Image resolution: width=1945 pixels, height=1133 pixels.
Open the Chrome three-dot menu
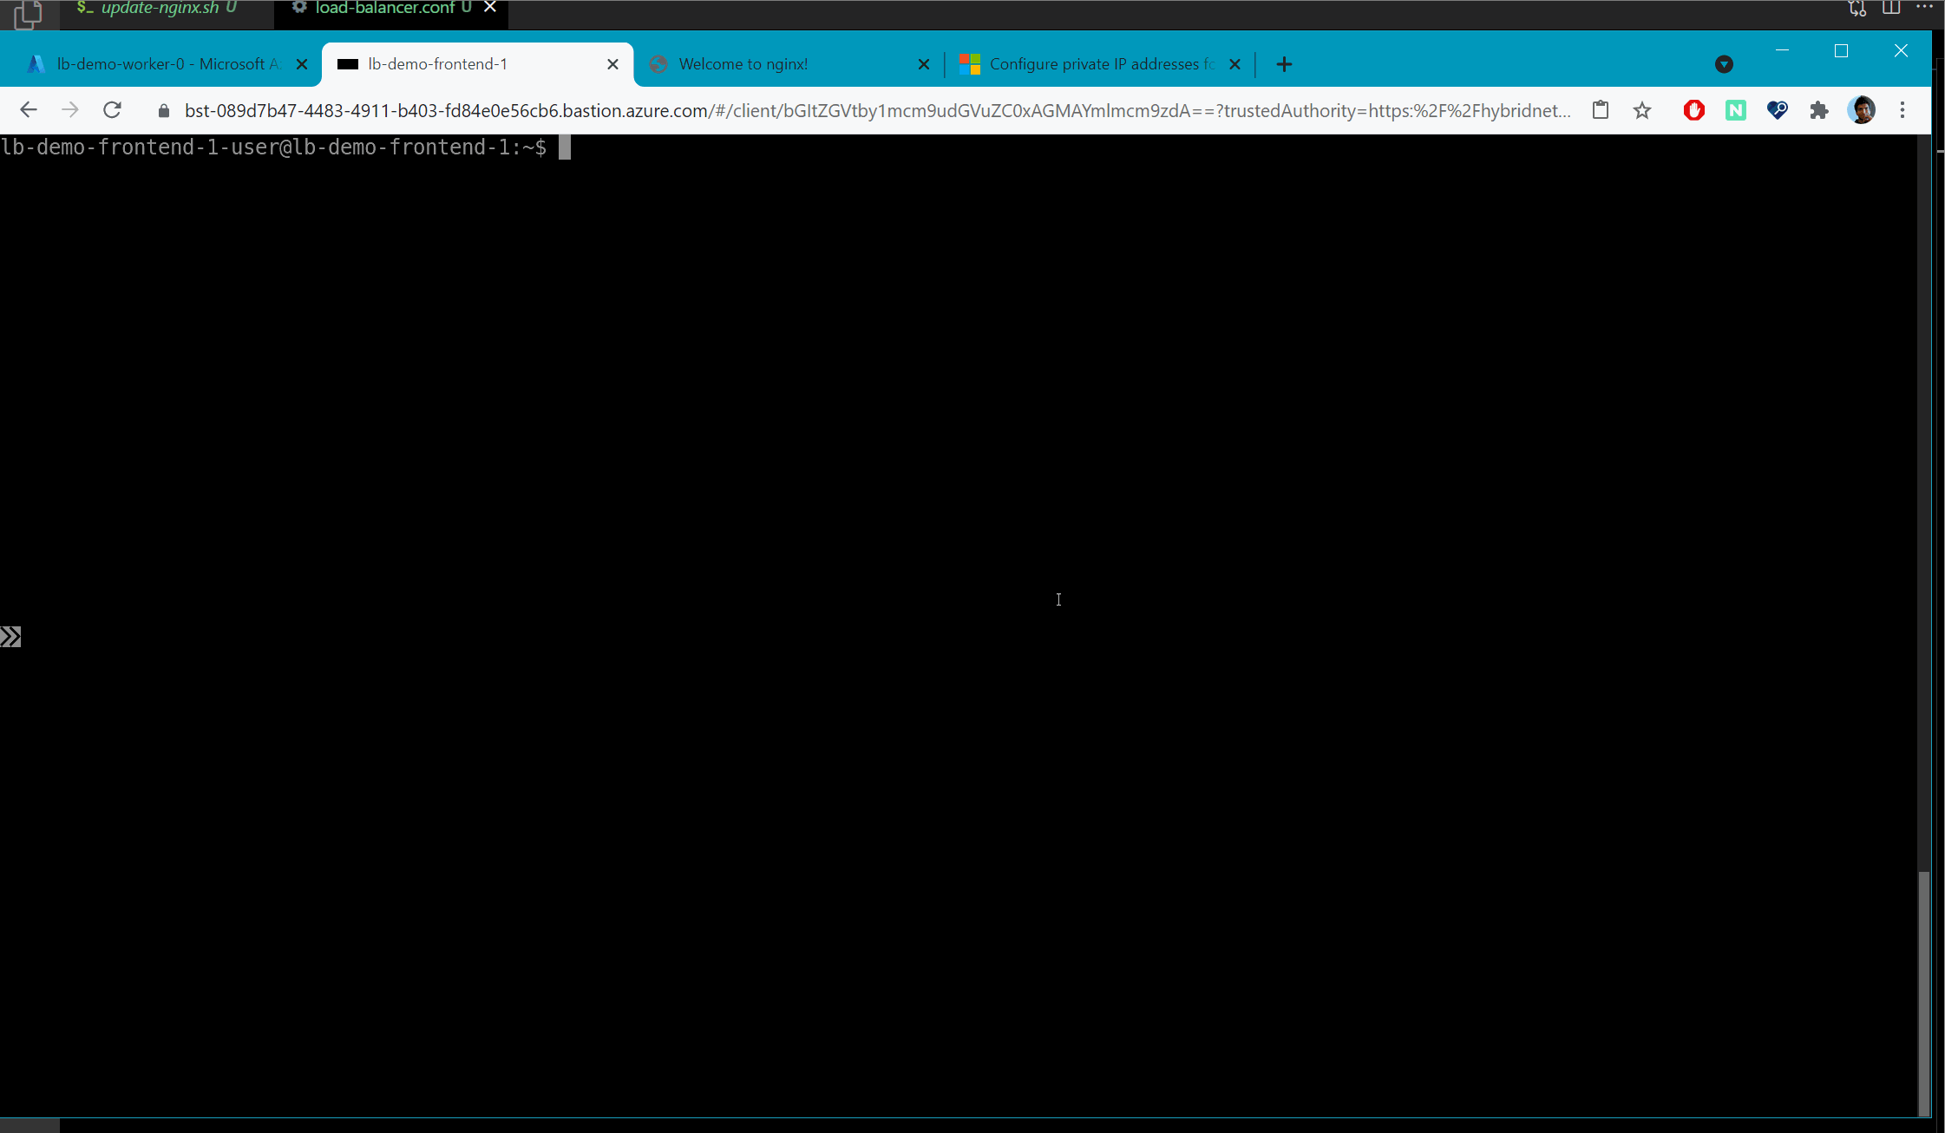click(x=1902, y=110)
